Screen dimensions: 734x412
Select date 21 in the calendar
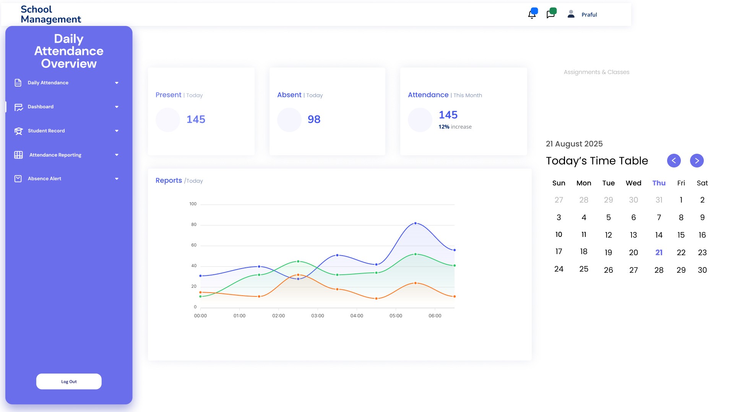coord(659,253)
